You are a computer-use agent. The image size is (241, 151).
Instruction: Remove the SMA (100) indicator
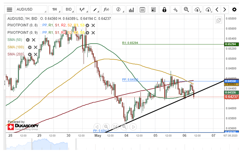pyautogui.click(x=36, y=47)
